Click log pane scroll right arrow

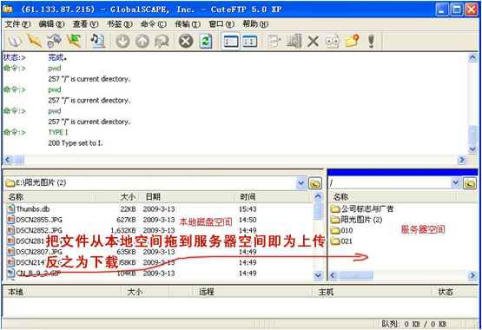[x=462, y=160]
